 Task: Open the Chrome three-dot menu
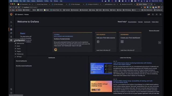point(162,7)
